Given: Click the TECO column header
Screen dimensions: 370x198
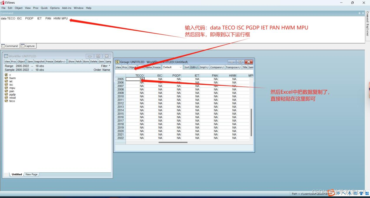Looking at the screenshot, I should click(x=135, y=76).
